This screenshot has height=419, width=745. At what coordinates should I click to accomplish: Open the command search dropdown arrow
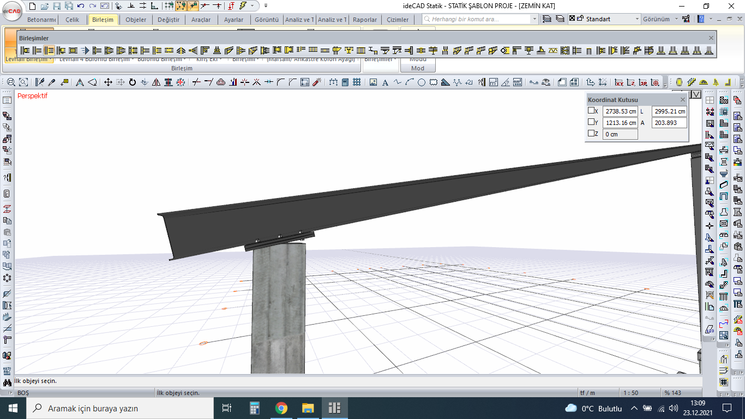[534, 19]
